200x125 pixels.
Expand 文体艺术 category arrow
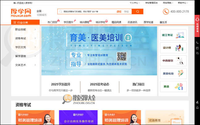coord(35,65)
